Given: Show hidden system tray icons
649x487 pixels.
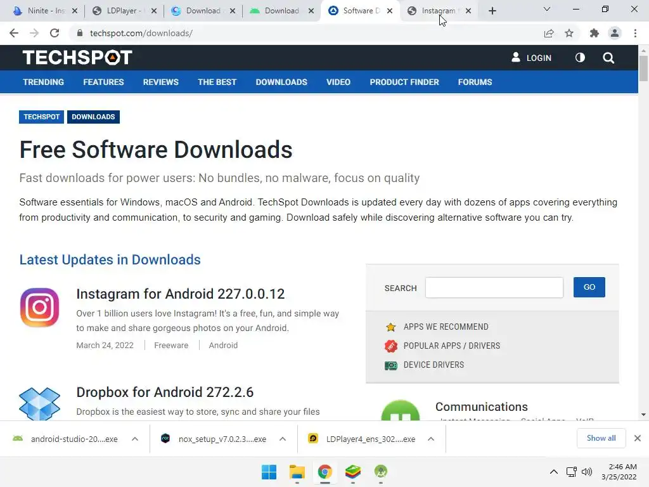Looking at the screenshot, I should click(553, 472).
